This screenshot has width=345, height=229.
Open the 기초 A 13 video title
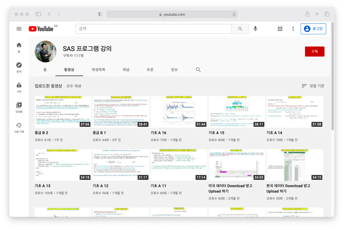[43, 186]
